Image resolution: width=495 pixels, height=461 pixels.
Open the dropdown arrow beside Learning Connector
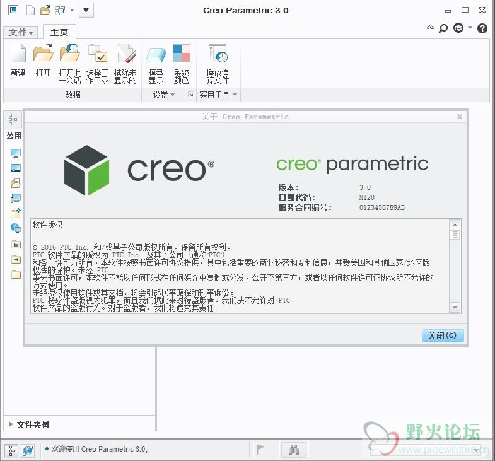[x=470, y=28]
